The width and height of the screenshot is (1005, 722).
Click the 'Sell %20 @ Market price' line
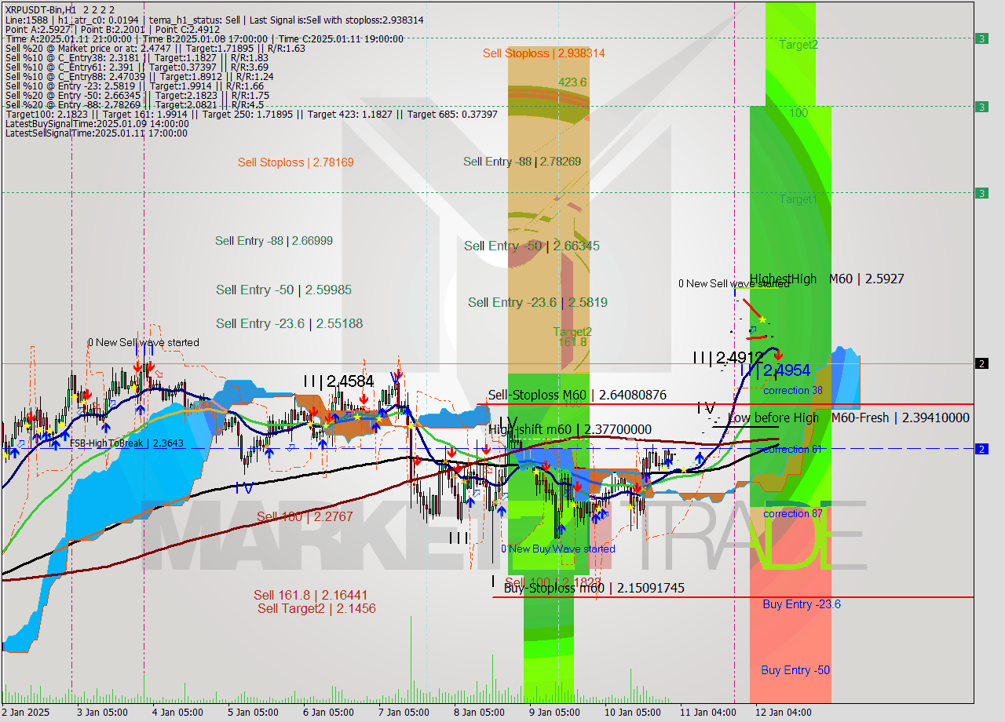(155, 48)
